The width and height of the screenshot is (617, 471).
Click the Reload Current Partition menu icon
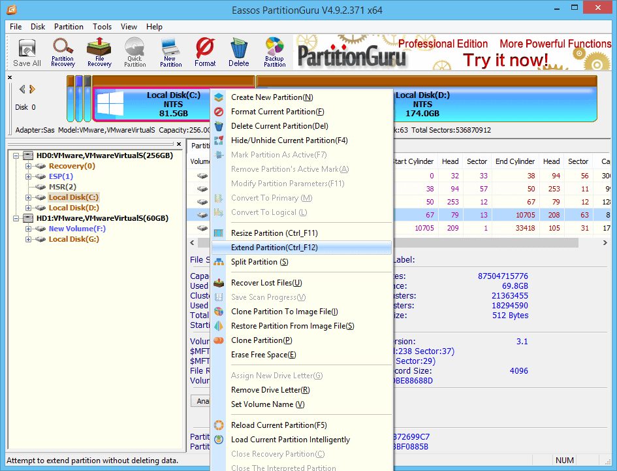tap(219, 425)
